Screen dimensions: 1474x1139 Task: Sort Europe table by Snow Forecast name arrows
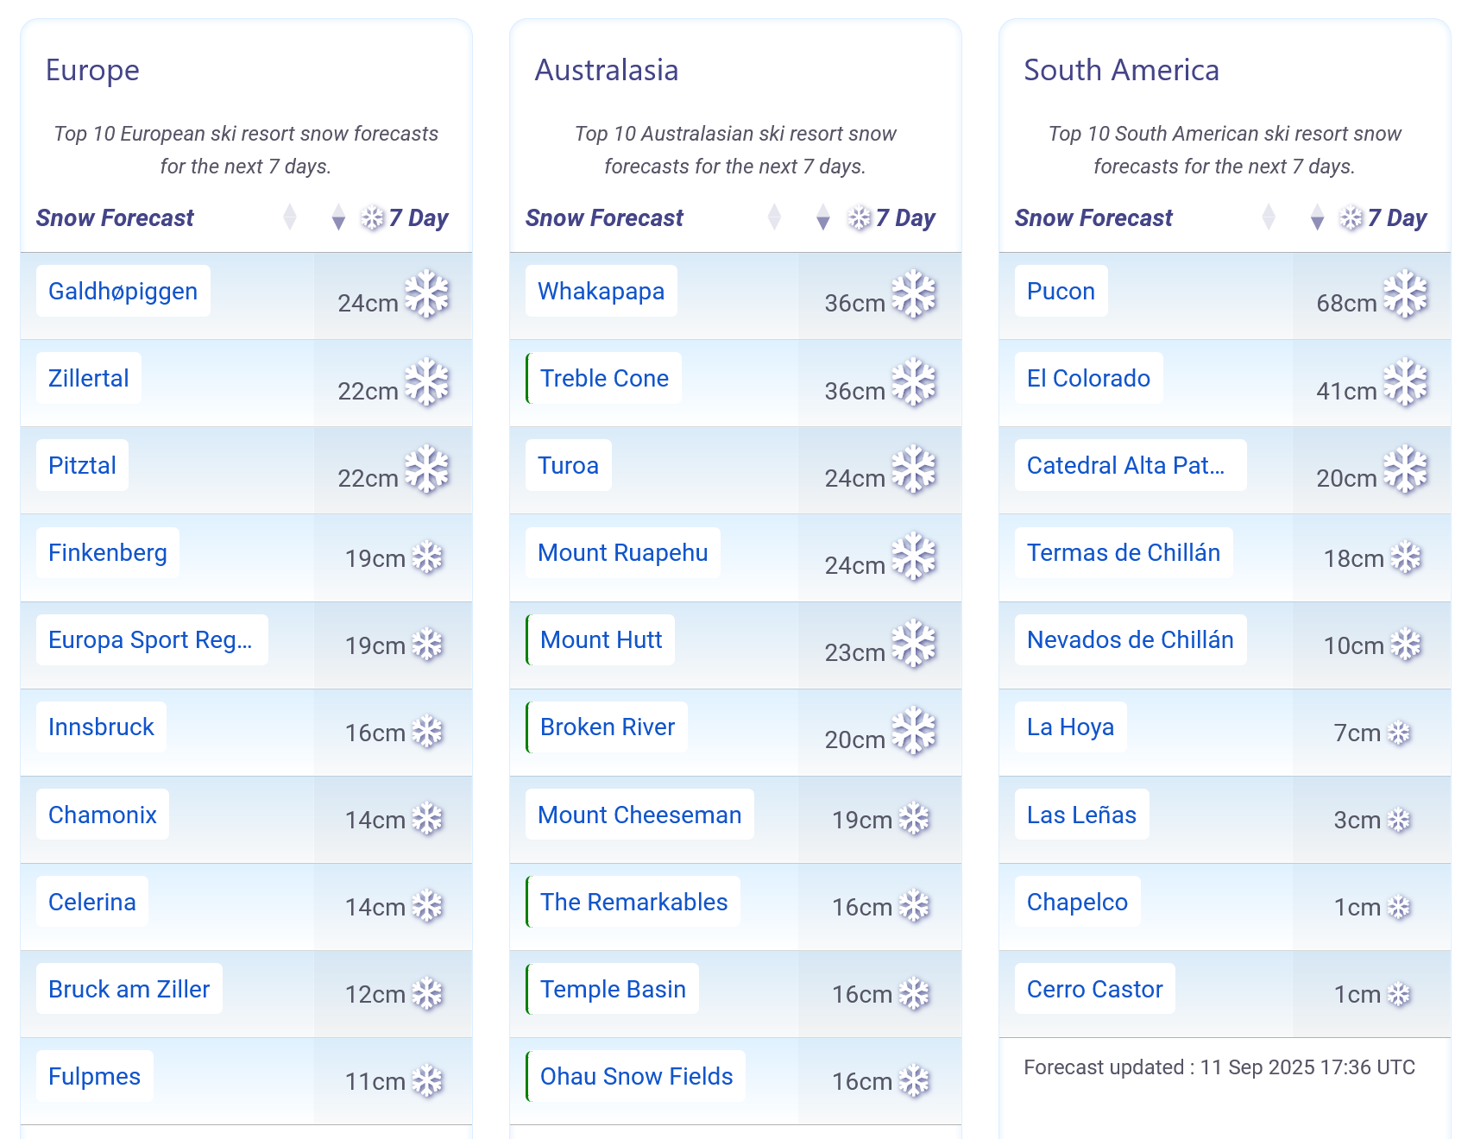pyautogui.click(x=290, y=217)
